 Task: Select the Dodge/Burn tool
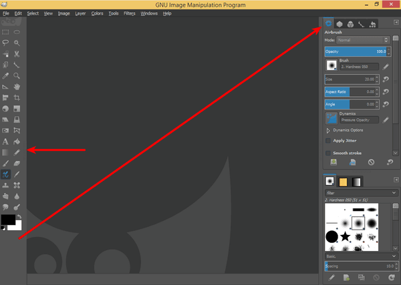coord(17,207)
